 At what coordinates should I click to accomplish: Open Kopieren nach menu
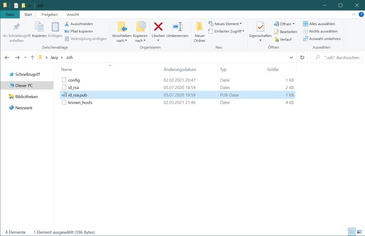[x=140, y=32]
